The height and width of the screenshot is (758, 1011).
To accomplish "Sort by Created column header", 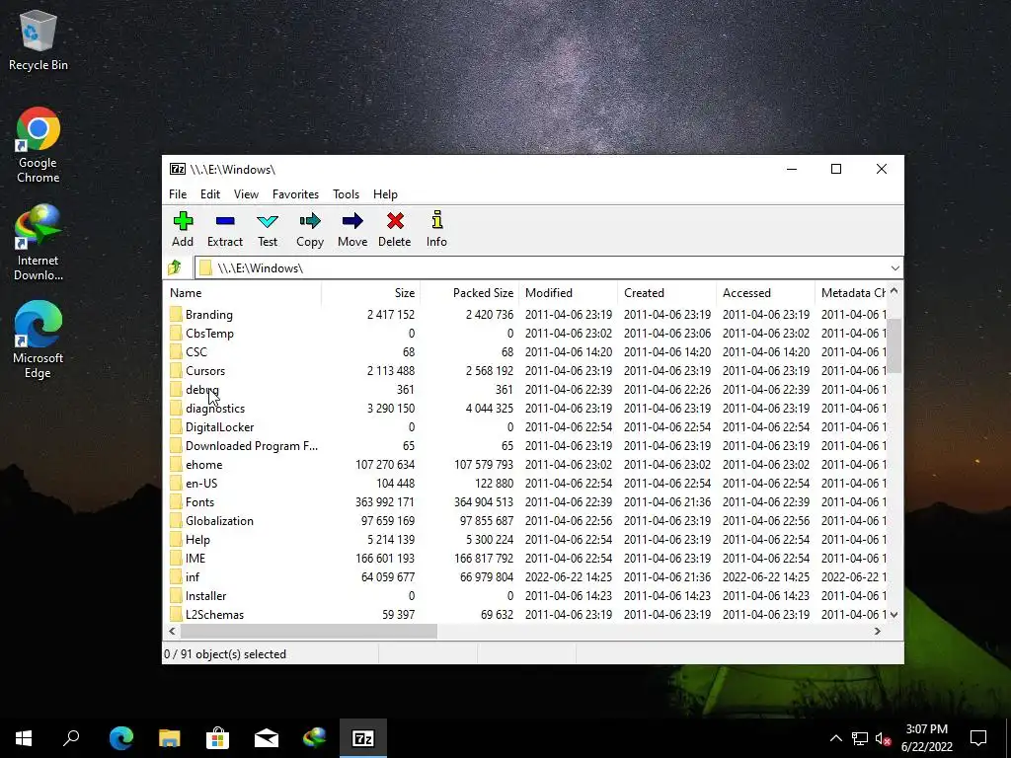I will pos(666,292).
